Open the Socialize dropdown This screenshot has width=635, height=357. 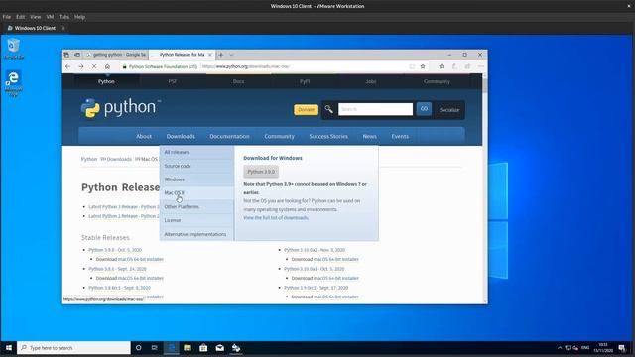point(449,110)
